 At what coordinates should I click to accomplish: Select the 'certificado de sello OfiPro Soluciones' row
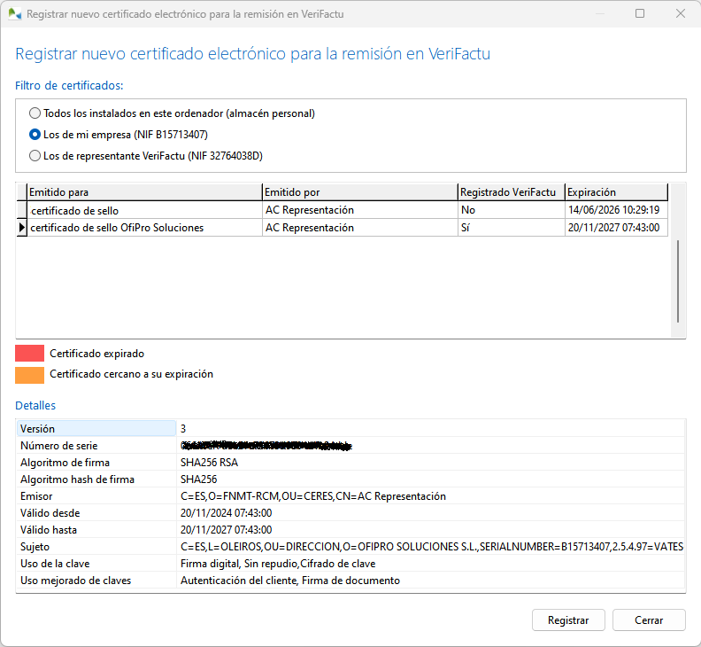click(x=143, y=228)
